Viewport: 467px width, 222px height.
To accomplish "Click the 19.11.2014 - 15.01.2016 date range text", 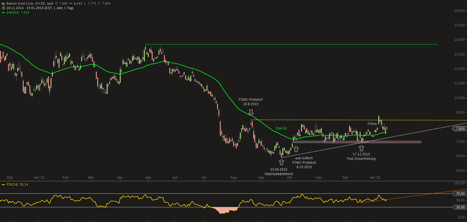I will coord(25,8).
